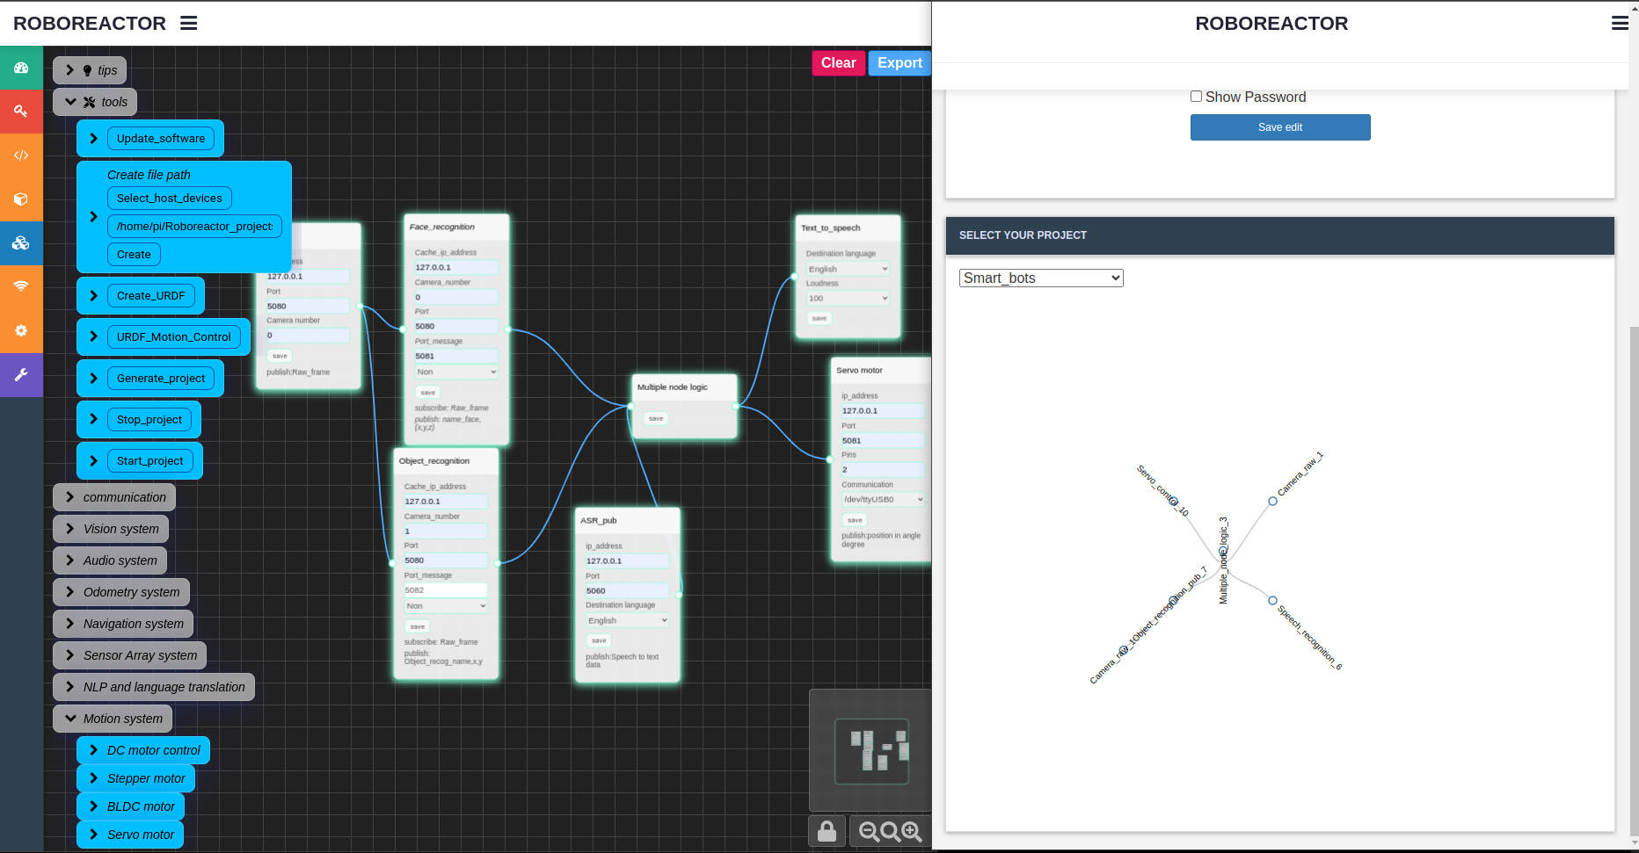Open the gear settings sidebar icon
Viewport: 1639px width, 853px height.
tap(21, 331)
